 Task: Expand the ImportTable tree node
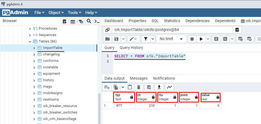point(34,48)
